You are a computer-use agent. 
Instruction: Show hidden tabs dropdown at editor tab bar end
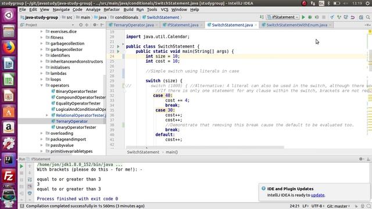click(367, 25)
